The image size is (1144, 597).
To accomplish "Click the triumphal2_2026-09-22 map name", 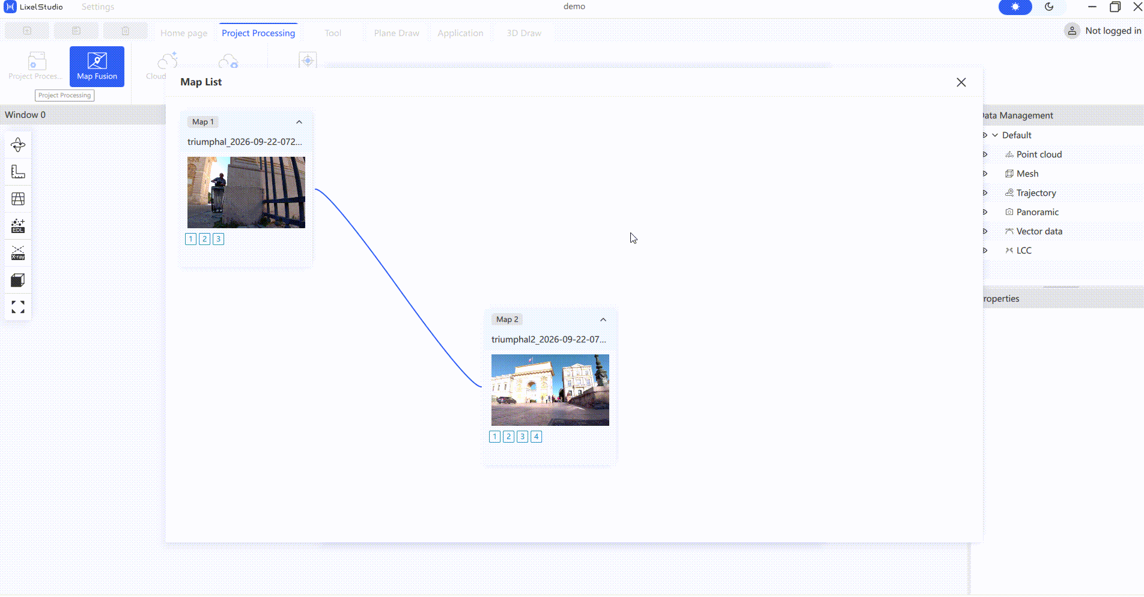I will [x=549, y=339].
